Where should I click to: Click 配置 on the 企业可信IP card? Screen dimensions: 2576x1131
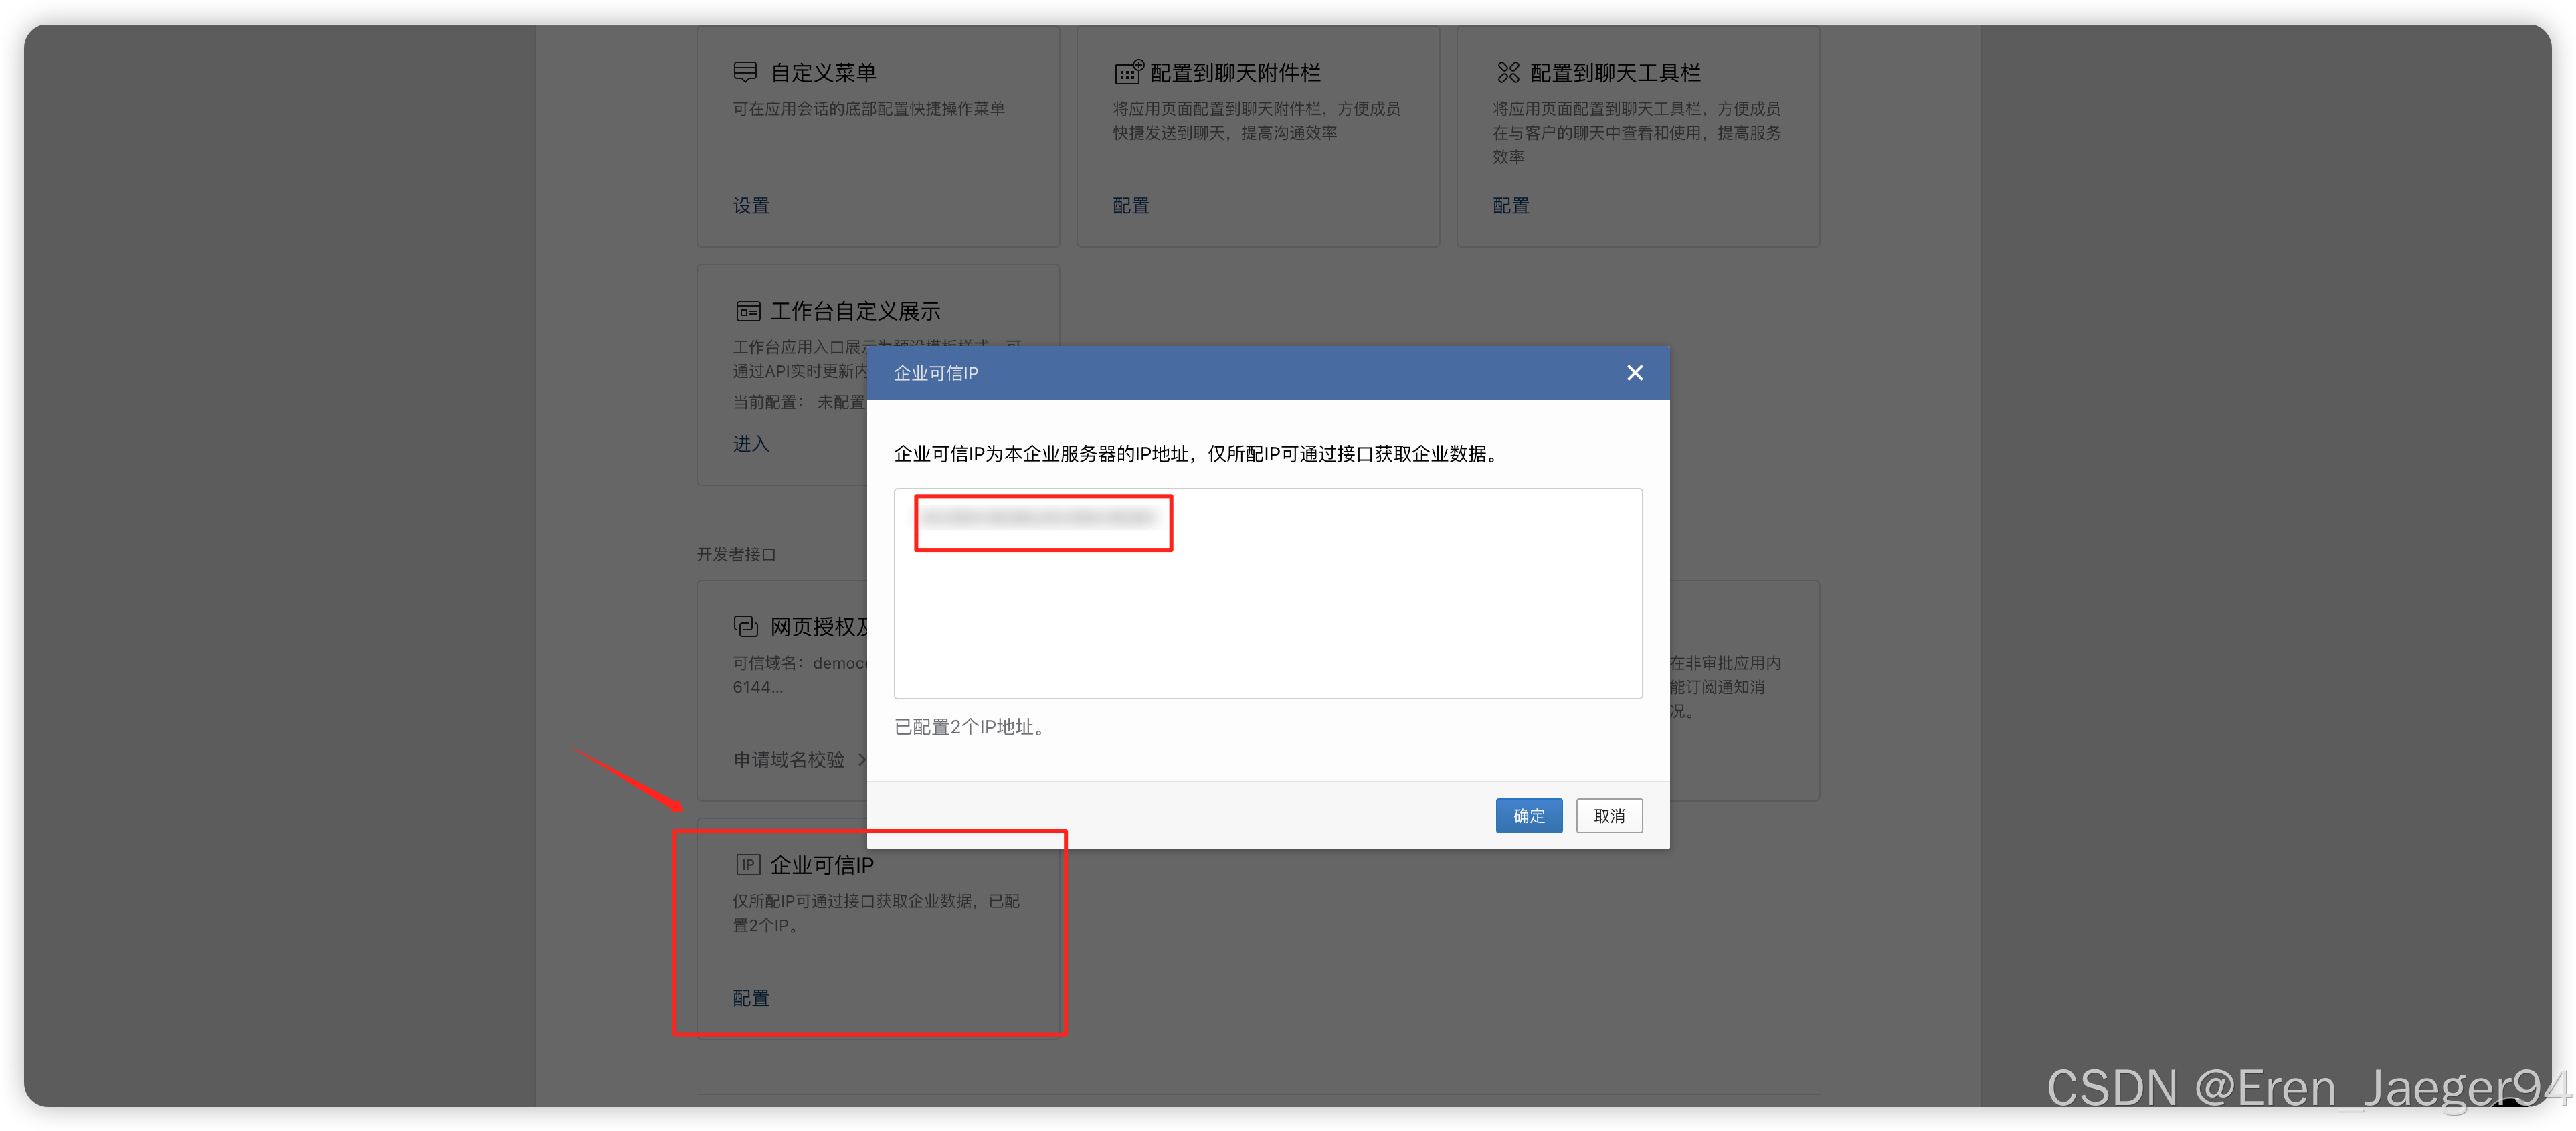[750, 997]
